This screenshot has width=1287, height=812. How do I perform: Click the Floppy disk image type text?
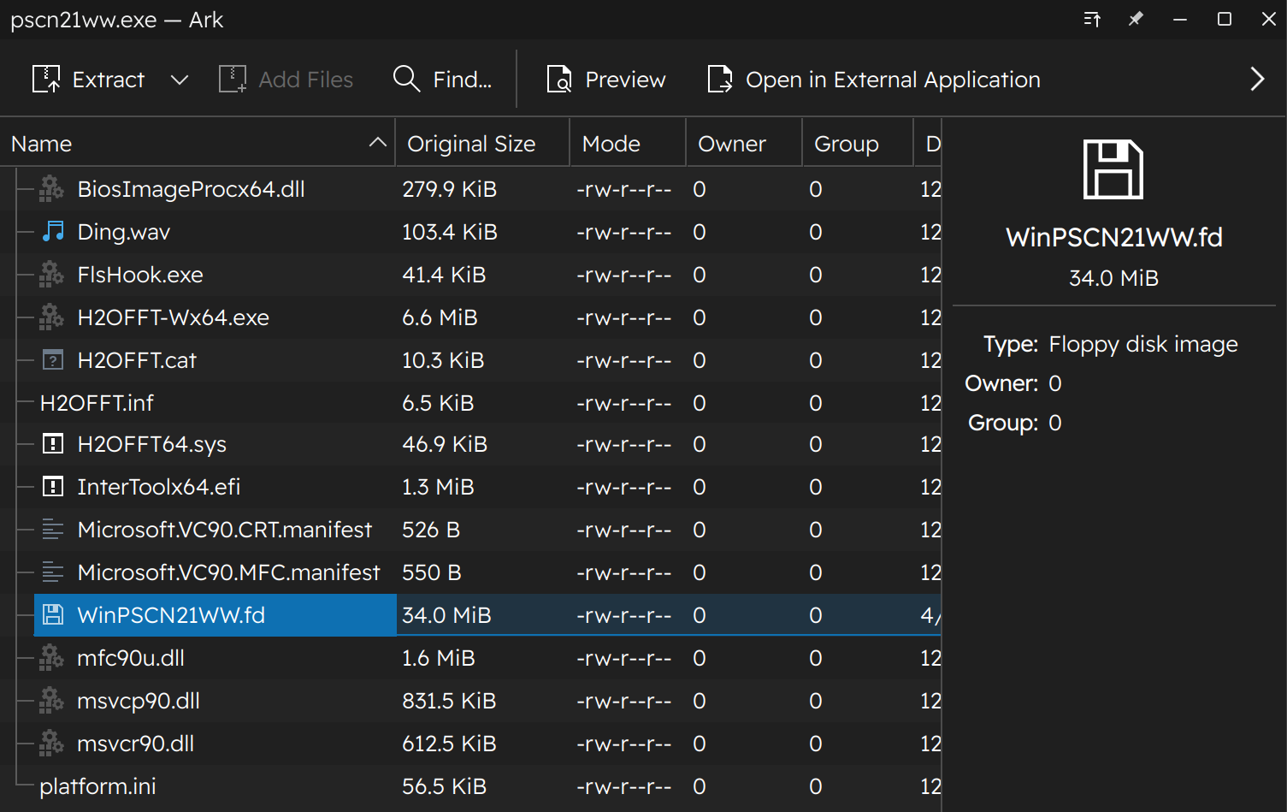click(x=1143, y=344)
